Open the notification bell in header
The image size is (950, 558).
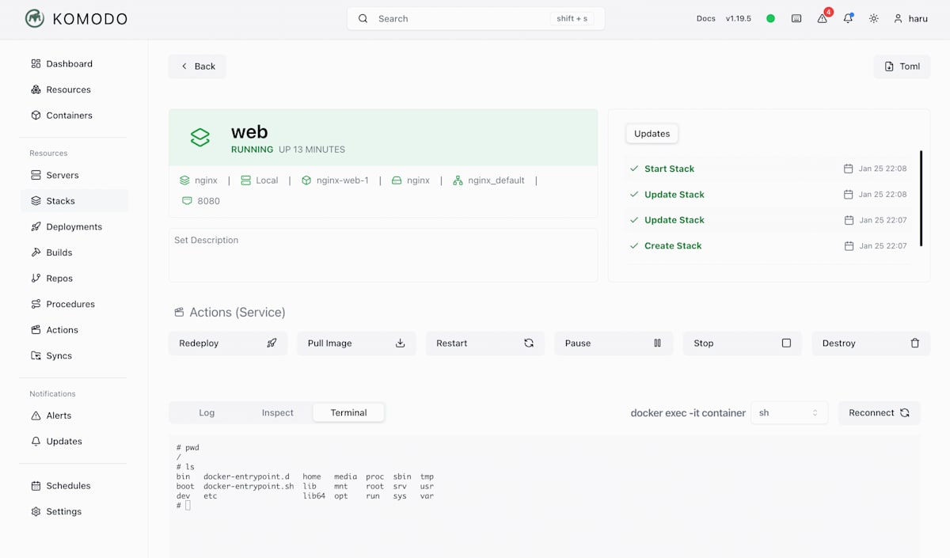click(848, 18)
